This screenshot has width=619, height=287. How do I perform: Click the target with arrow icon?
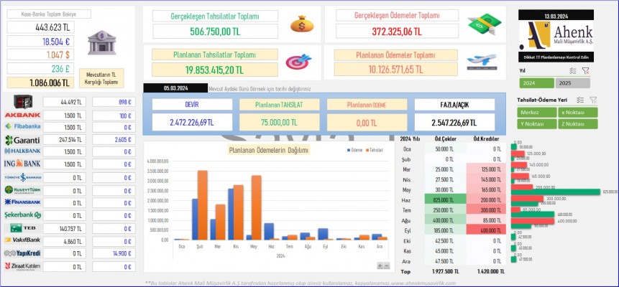(x=298, y=62)
